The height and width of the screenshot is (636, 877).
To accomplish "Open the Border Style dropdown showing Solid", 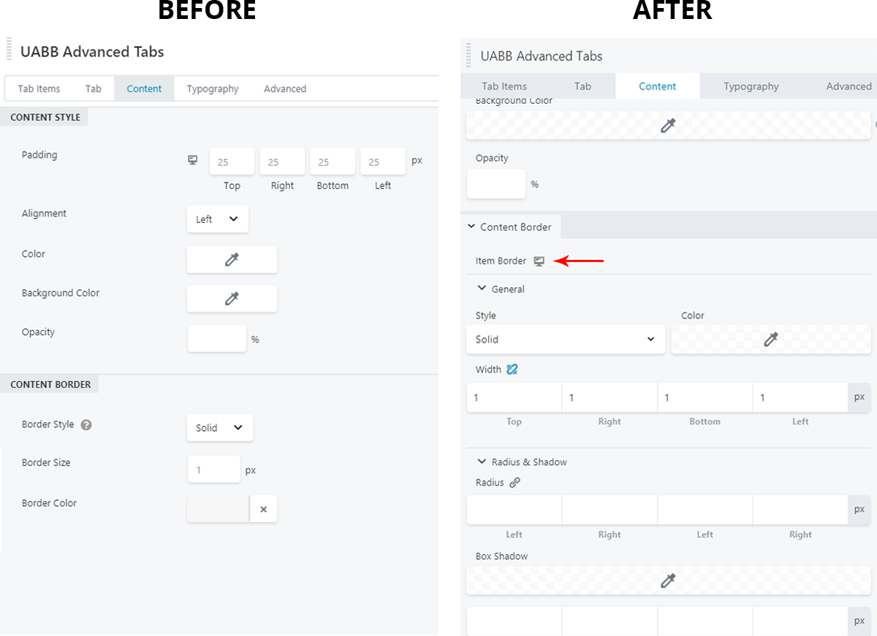I will click(x=219, y=428).
